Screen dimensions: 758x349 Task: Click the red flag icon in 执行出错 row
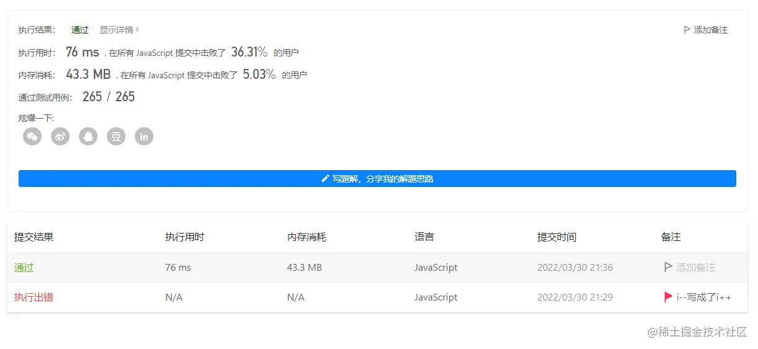pyautogui.click(x=668, y=297)
